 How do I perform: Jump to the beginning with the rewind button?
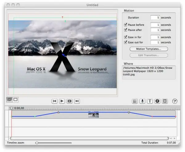[55, 101]
